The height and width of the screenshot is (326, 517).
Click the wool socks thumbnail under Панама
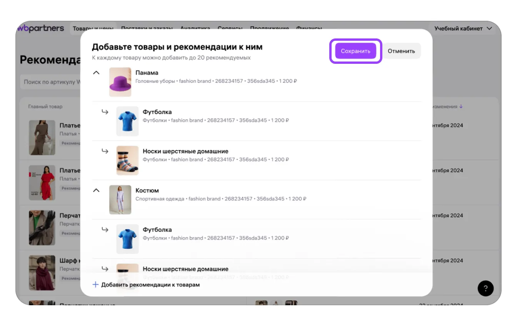tap(127, 160)
